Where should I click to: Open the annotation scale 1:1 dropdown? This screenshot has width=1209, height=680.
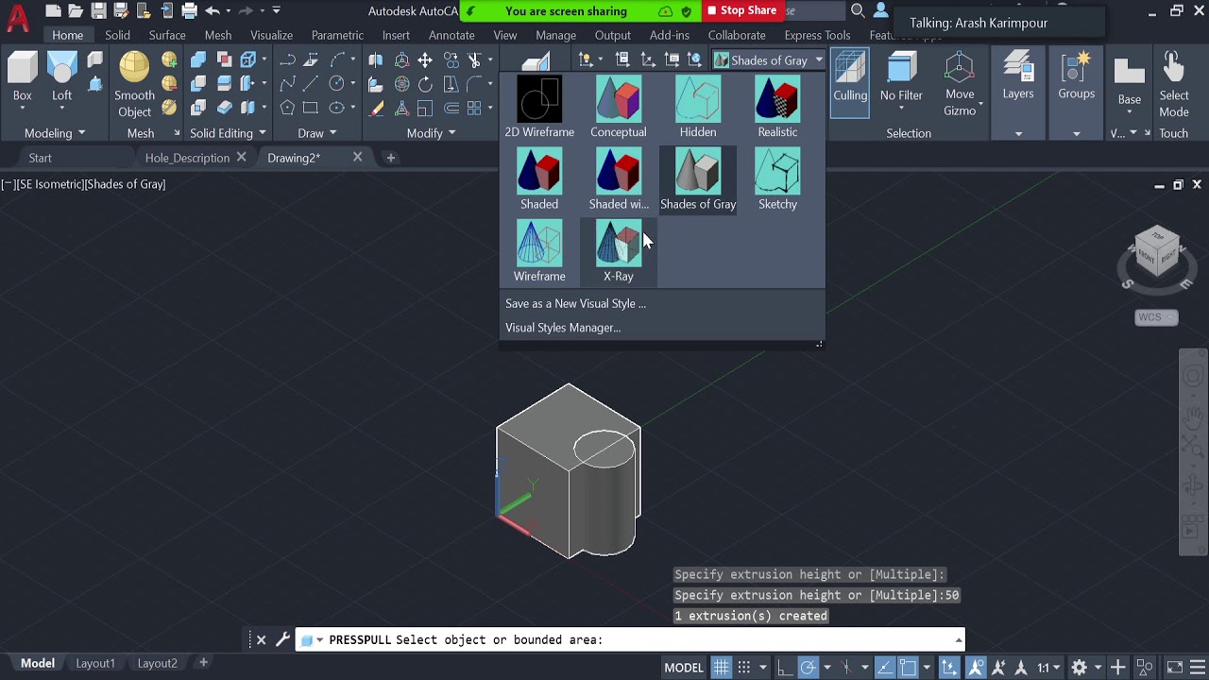point(1048,667)
